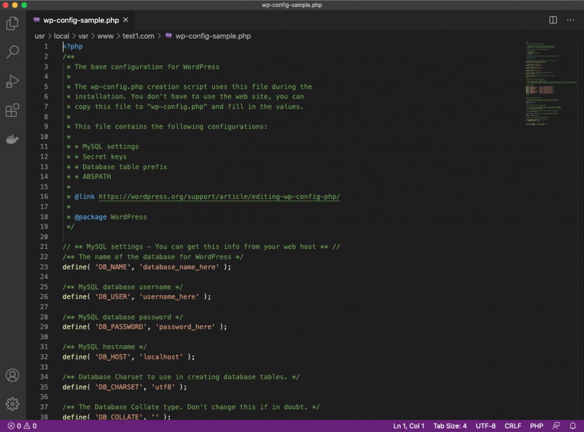Viewport: 584px width, 432px height.
Task: Click the 'username_here' string value
Action: (169, 296)
